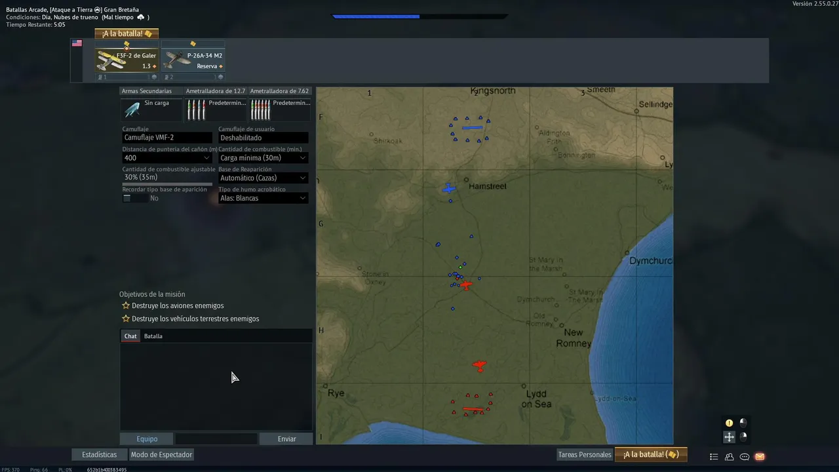Open Tareas Personales
The width and height of the screenshot is (839, 472).
point(585,454)
